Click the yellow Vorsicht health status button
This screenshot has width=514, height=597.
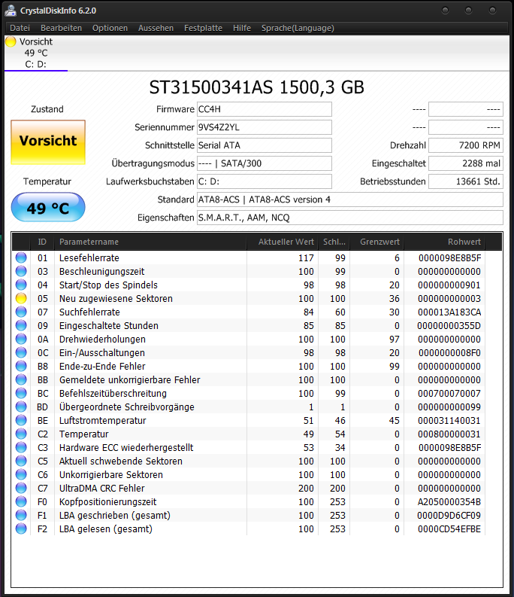[x=48, y=142]
